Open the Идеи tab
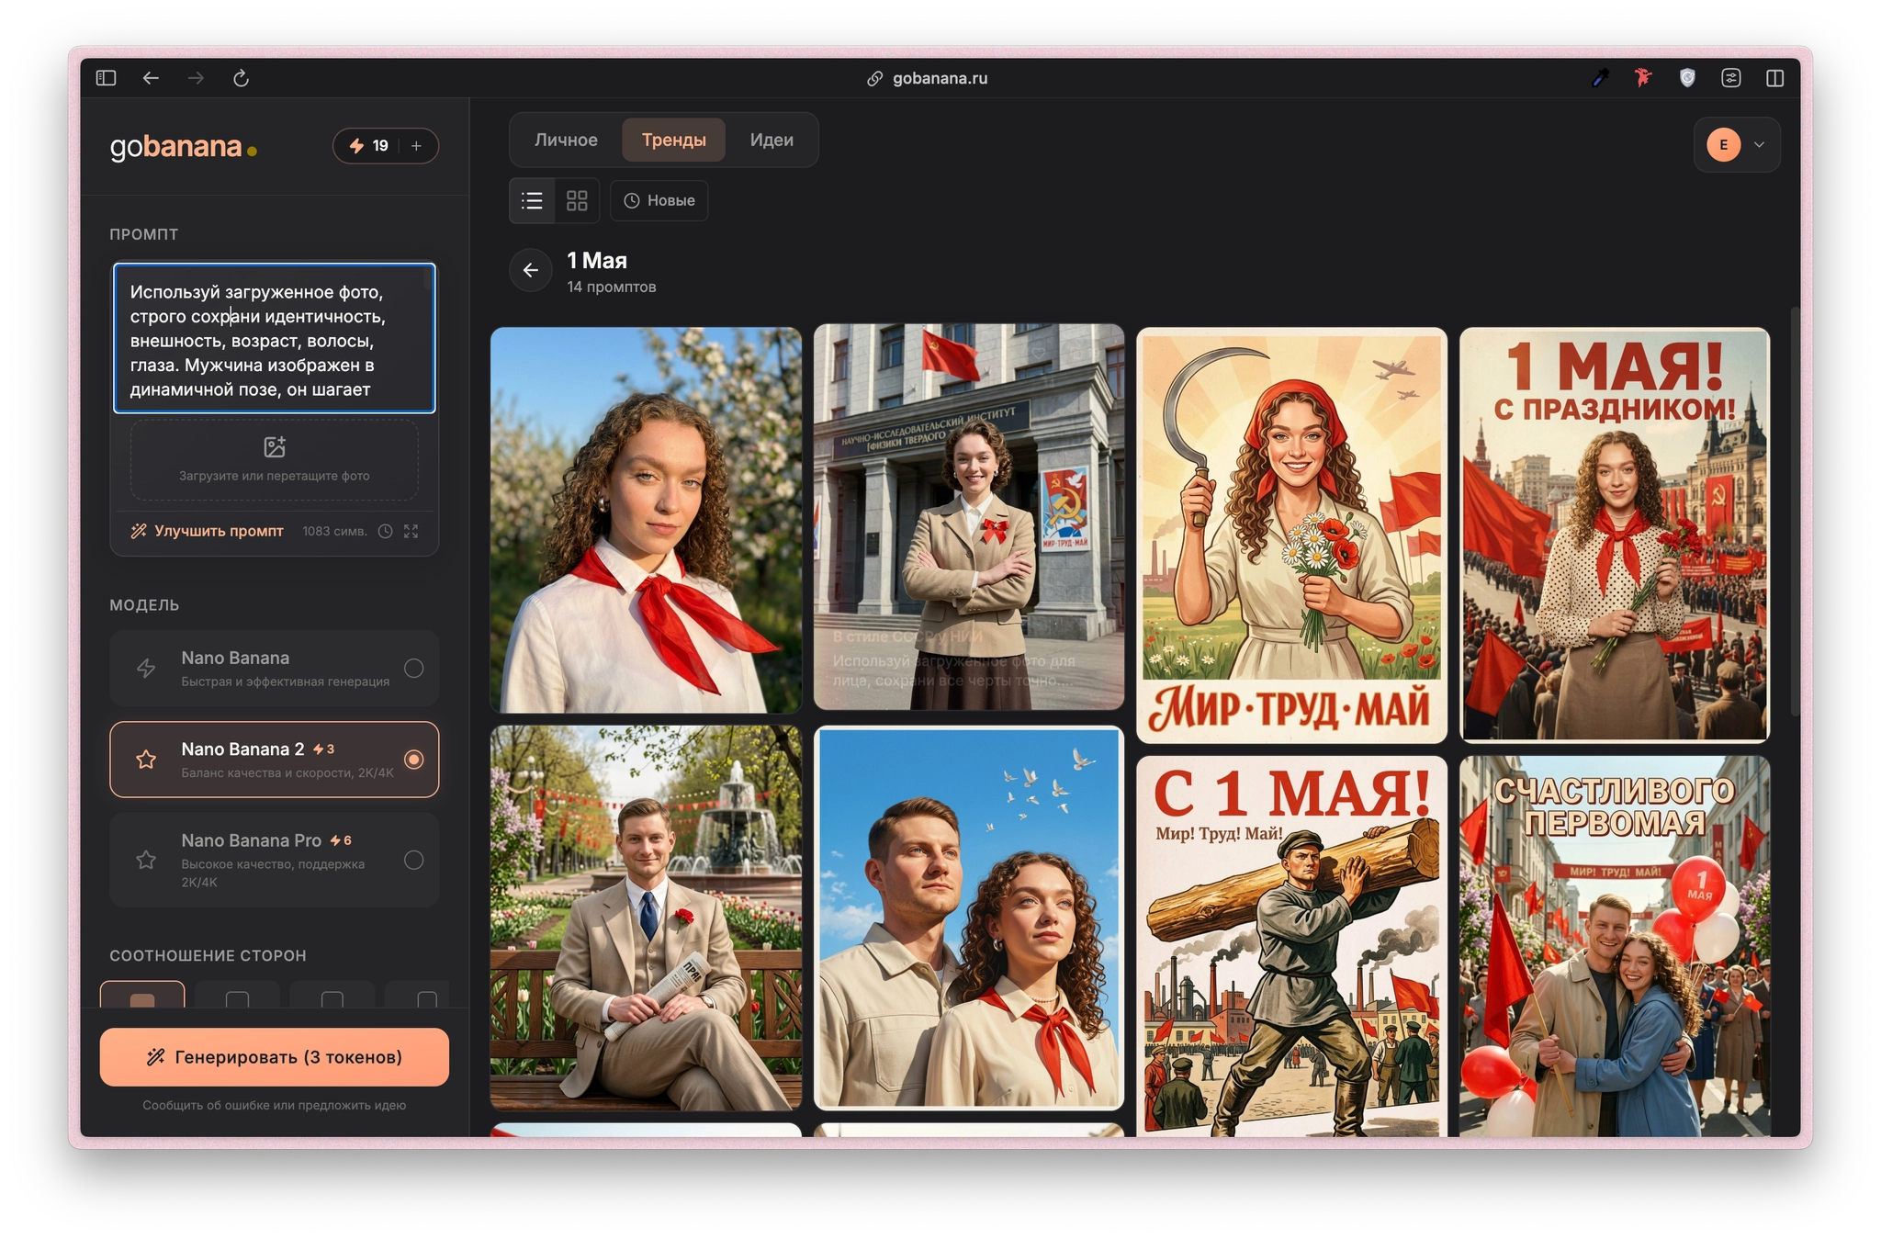The height and width of the screenshot is (1239, 1881). 772,140
